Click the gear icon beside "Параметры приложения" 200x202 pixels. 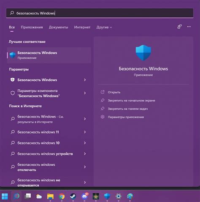(103, 117)
